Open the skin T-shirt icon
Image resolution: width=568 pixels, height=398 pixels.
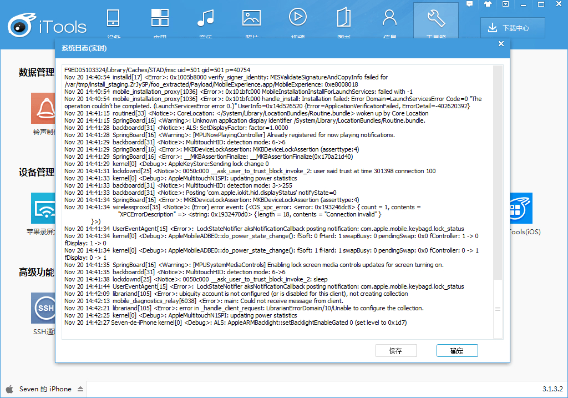(488, 4)
